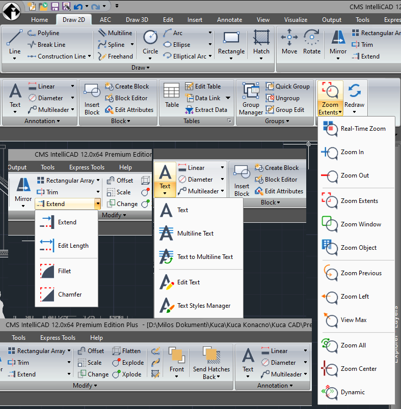Click Ungroup button

coord(282,98)
